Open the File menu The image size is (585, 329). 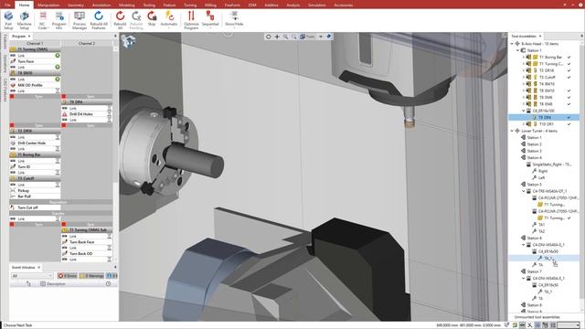[7, 5]
